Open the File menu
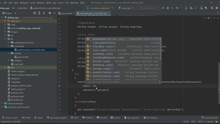The height and width of the screenshot is (124, 220). (x=5, y=3)
